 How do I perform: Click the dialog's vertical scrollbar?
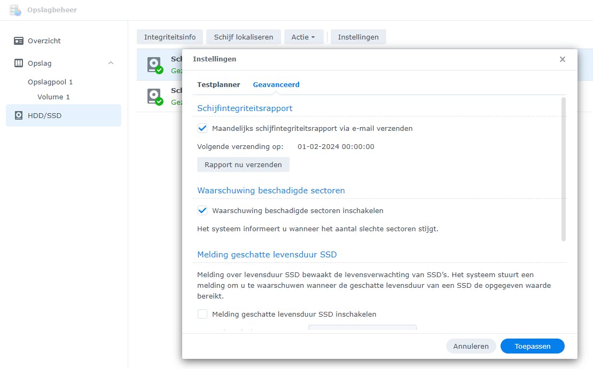pos(564,169)
